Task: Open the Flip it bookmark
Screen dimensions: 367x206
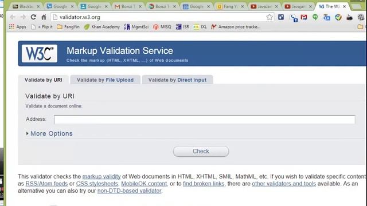Action: coord(42,27)
